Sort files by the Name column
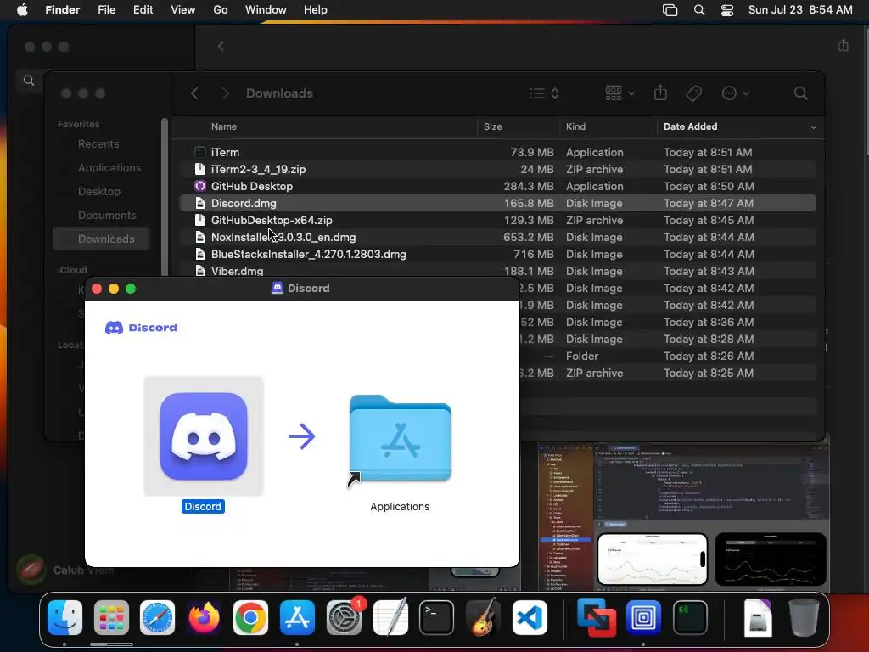The height and width of the screenshot is (652, 869). tap(224, 127)
